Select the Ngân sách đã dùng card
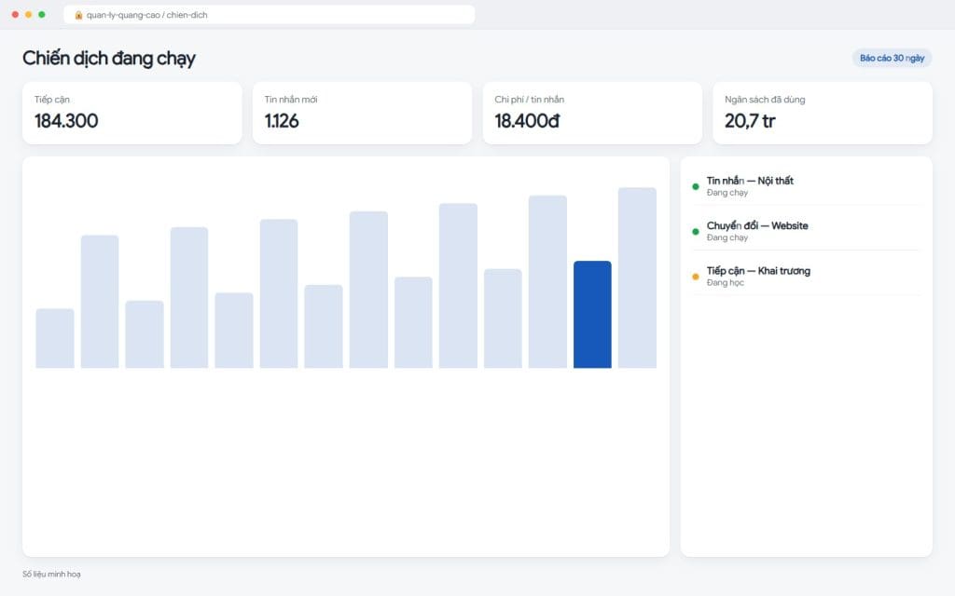The image size is (955, 596). click(x=823, y=113)
